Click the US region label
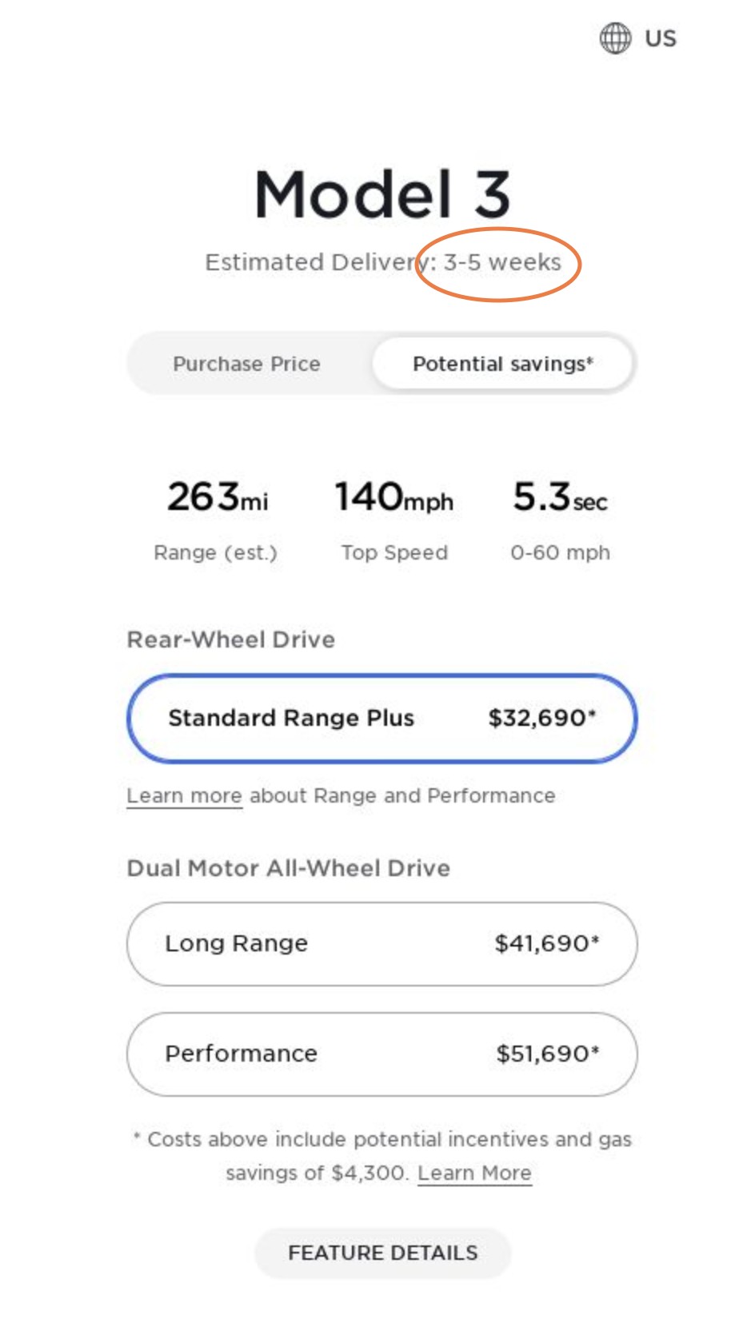This screenshot has height=1327, width=731. pyautogui.click(x=661, y=38)
